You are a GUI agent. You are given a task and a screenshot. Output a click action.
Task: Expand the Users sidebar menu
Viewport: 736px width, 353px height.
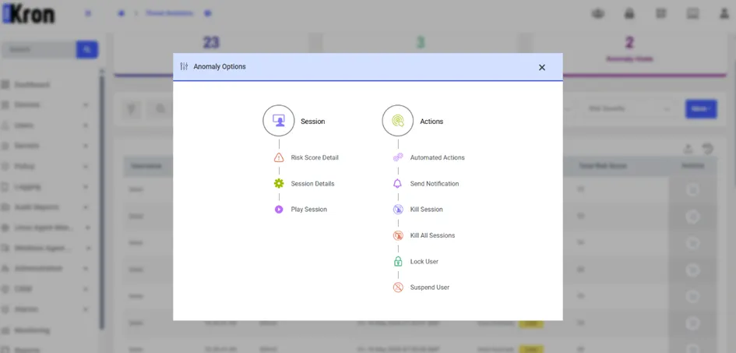point(46,125)
